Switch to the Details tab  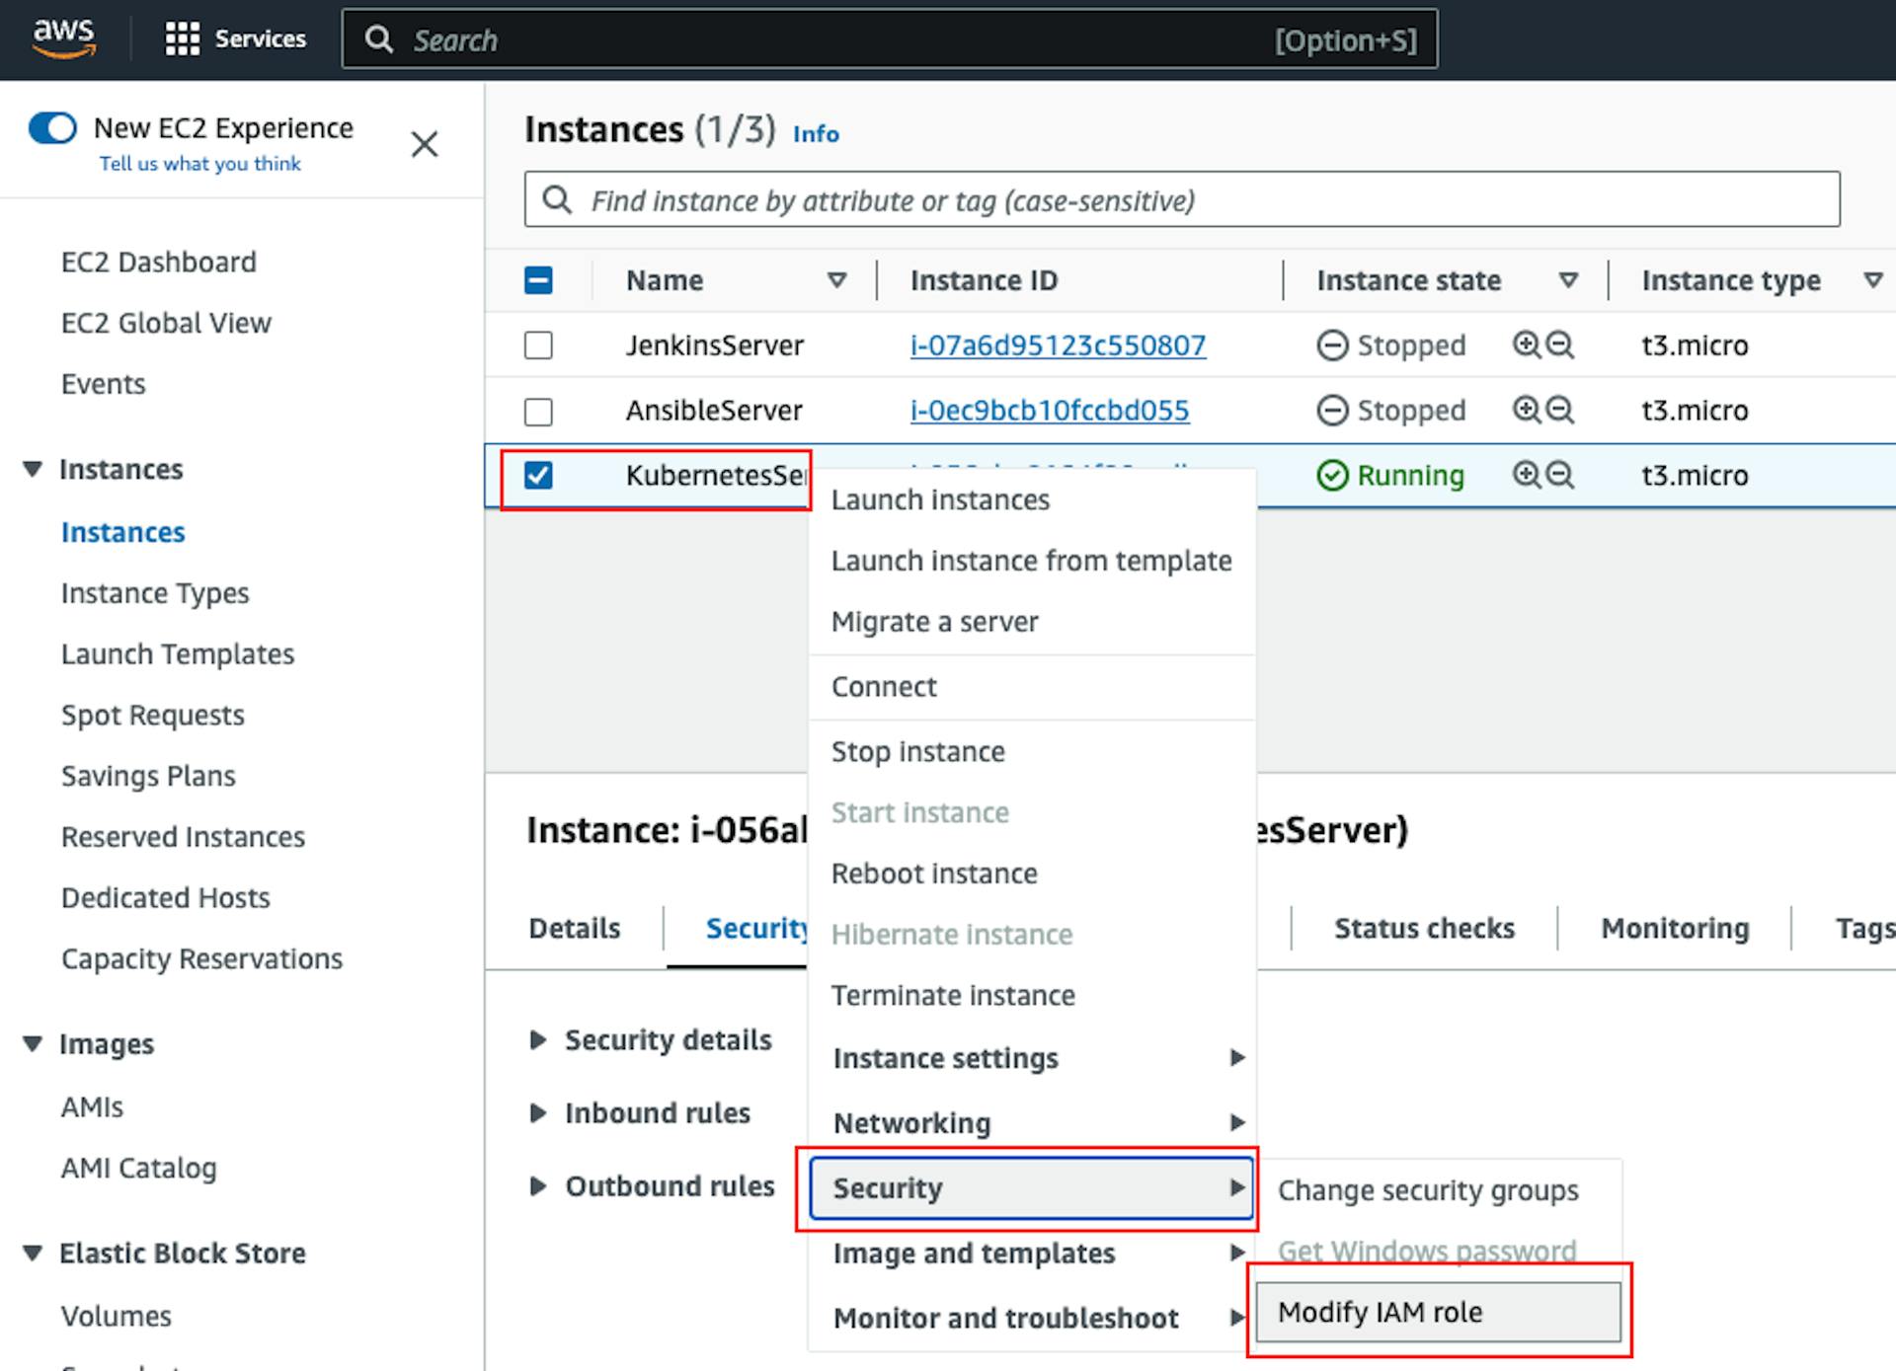coord(575,929)
